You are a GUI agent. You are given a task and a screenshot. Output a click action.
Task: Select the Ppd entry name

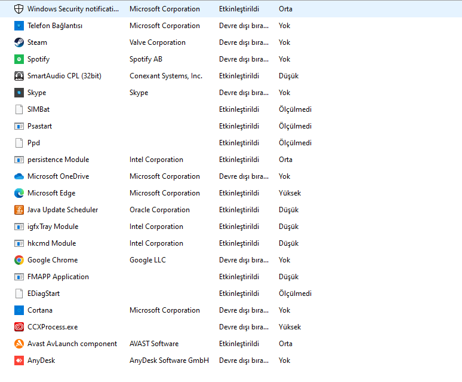pyautogui.click(x=33, y=143)
